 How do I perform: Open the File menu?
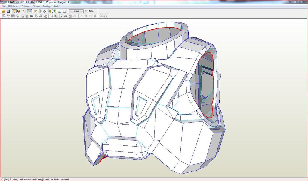[x=3, y=6]
